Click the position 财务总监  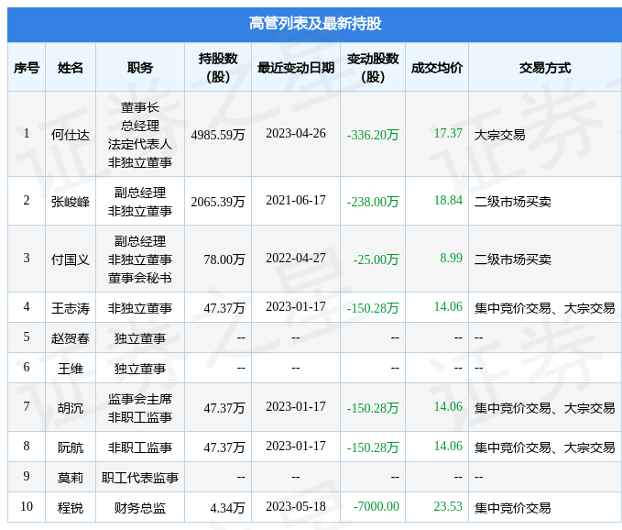pos(140,508)
